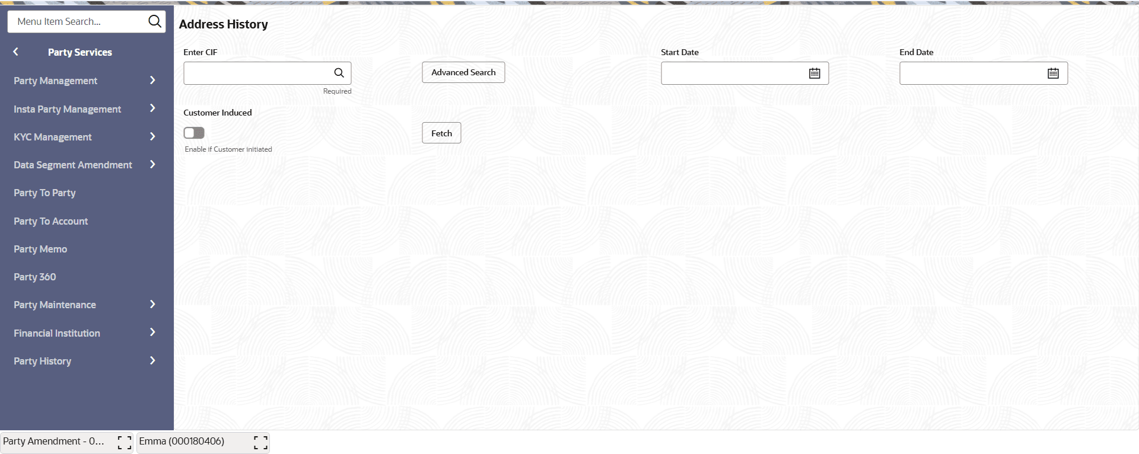The width and height of the screenshot is (1139, 454).
Task: Go back using Party Services arrow
Action: pyautogui.click(x=16, y=52)
